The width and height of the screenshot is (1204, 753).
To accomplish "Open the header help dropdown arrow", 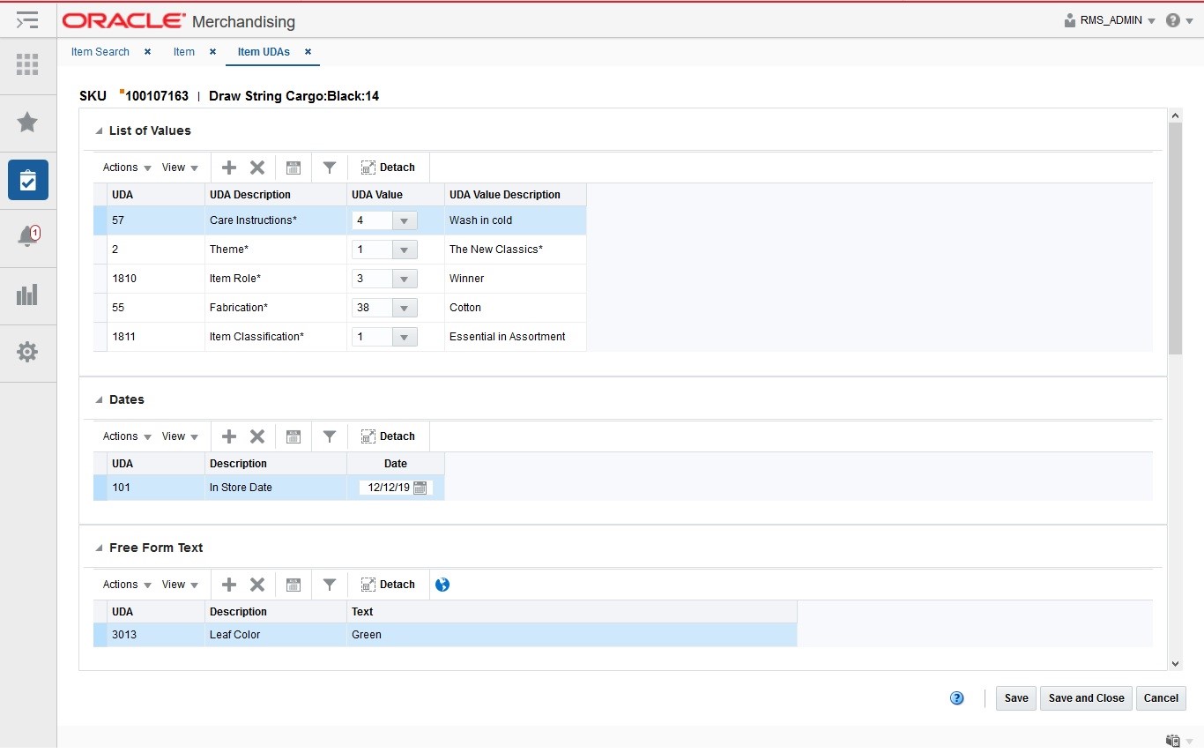I will (x=1190, y=21).
